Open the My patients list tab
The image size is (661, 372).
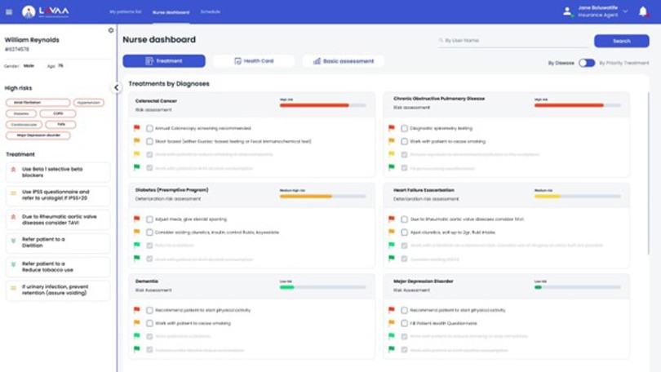[x=125, y=12]
